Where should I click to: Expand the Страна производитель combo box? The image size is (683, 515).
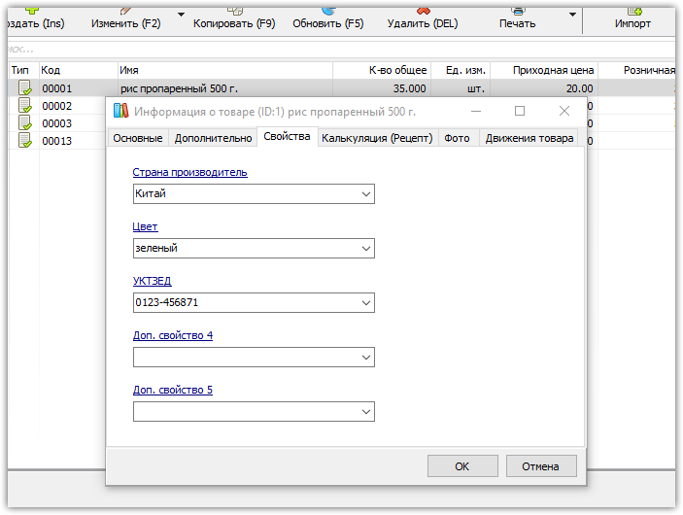pyautogui.click(x=366, y=194)
